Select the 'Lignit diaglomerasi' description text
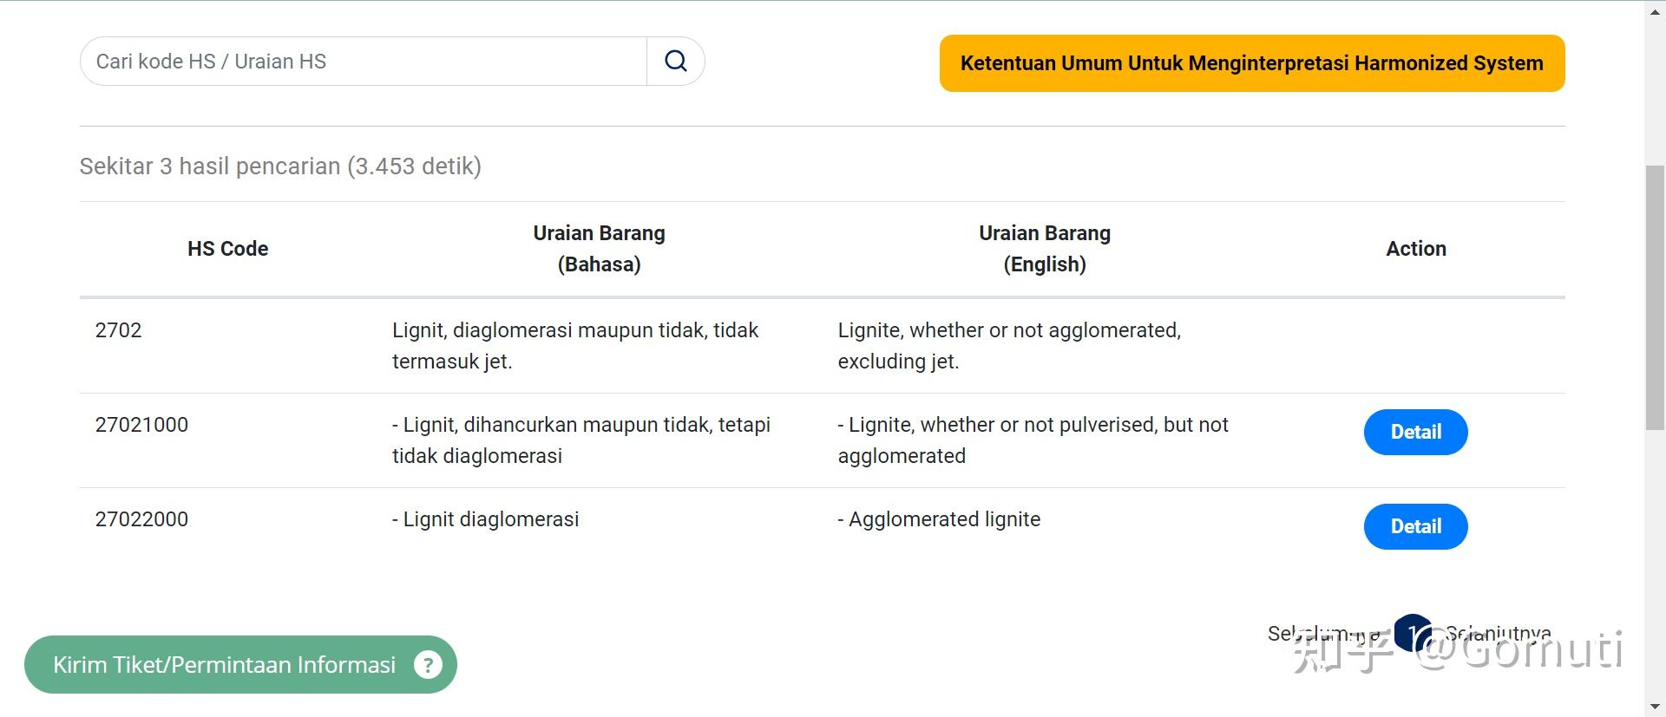Image resolution: width=1666 pixels, height=717 pixels. pos(490,519)
